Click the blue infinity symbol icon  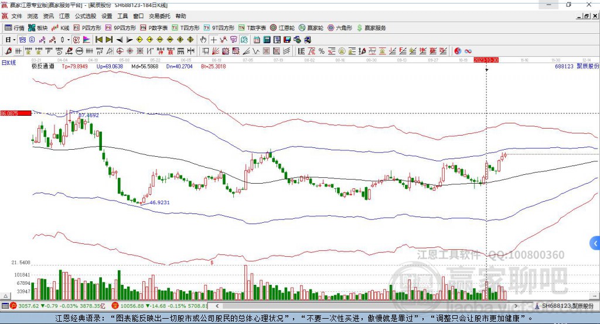point(468,51)
